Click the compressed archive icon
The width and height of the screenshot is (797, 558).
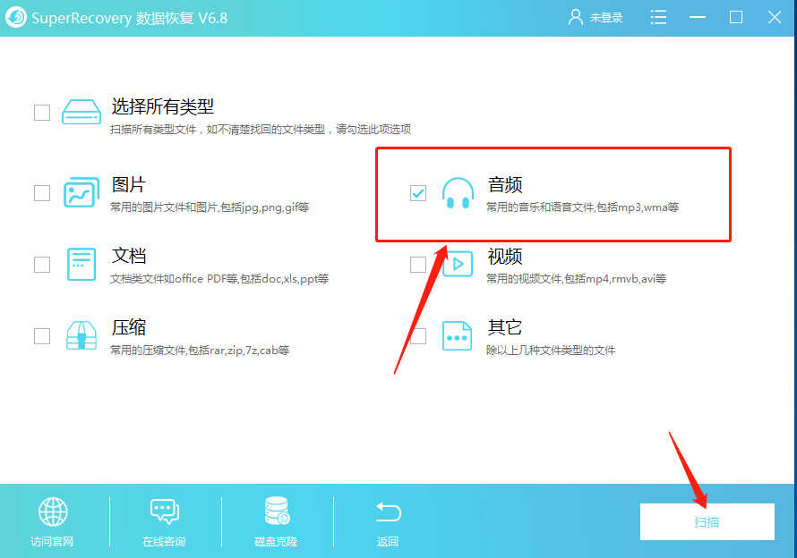pyautogui.click(x=81, y=335)
